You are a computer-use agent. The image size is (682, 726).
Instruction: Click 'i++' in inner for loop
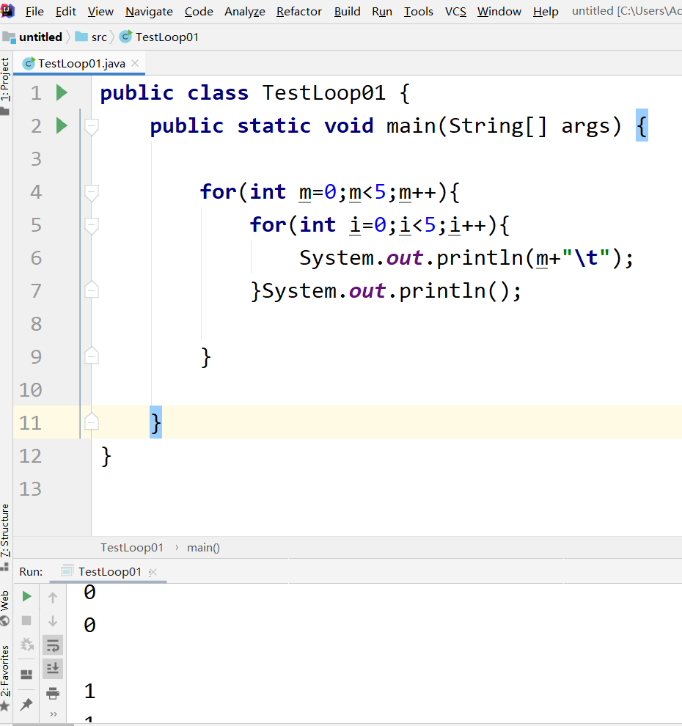coord(468,225)
